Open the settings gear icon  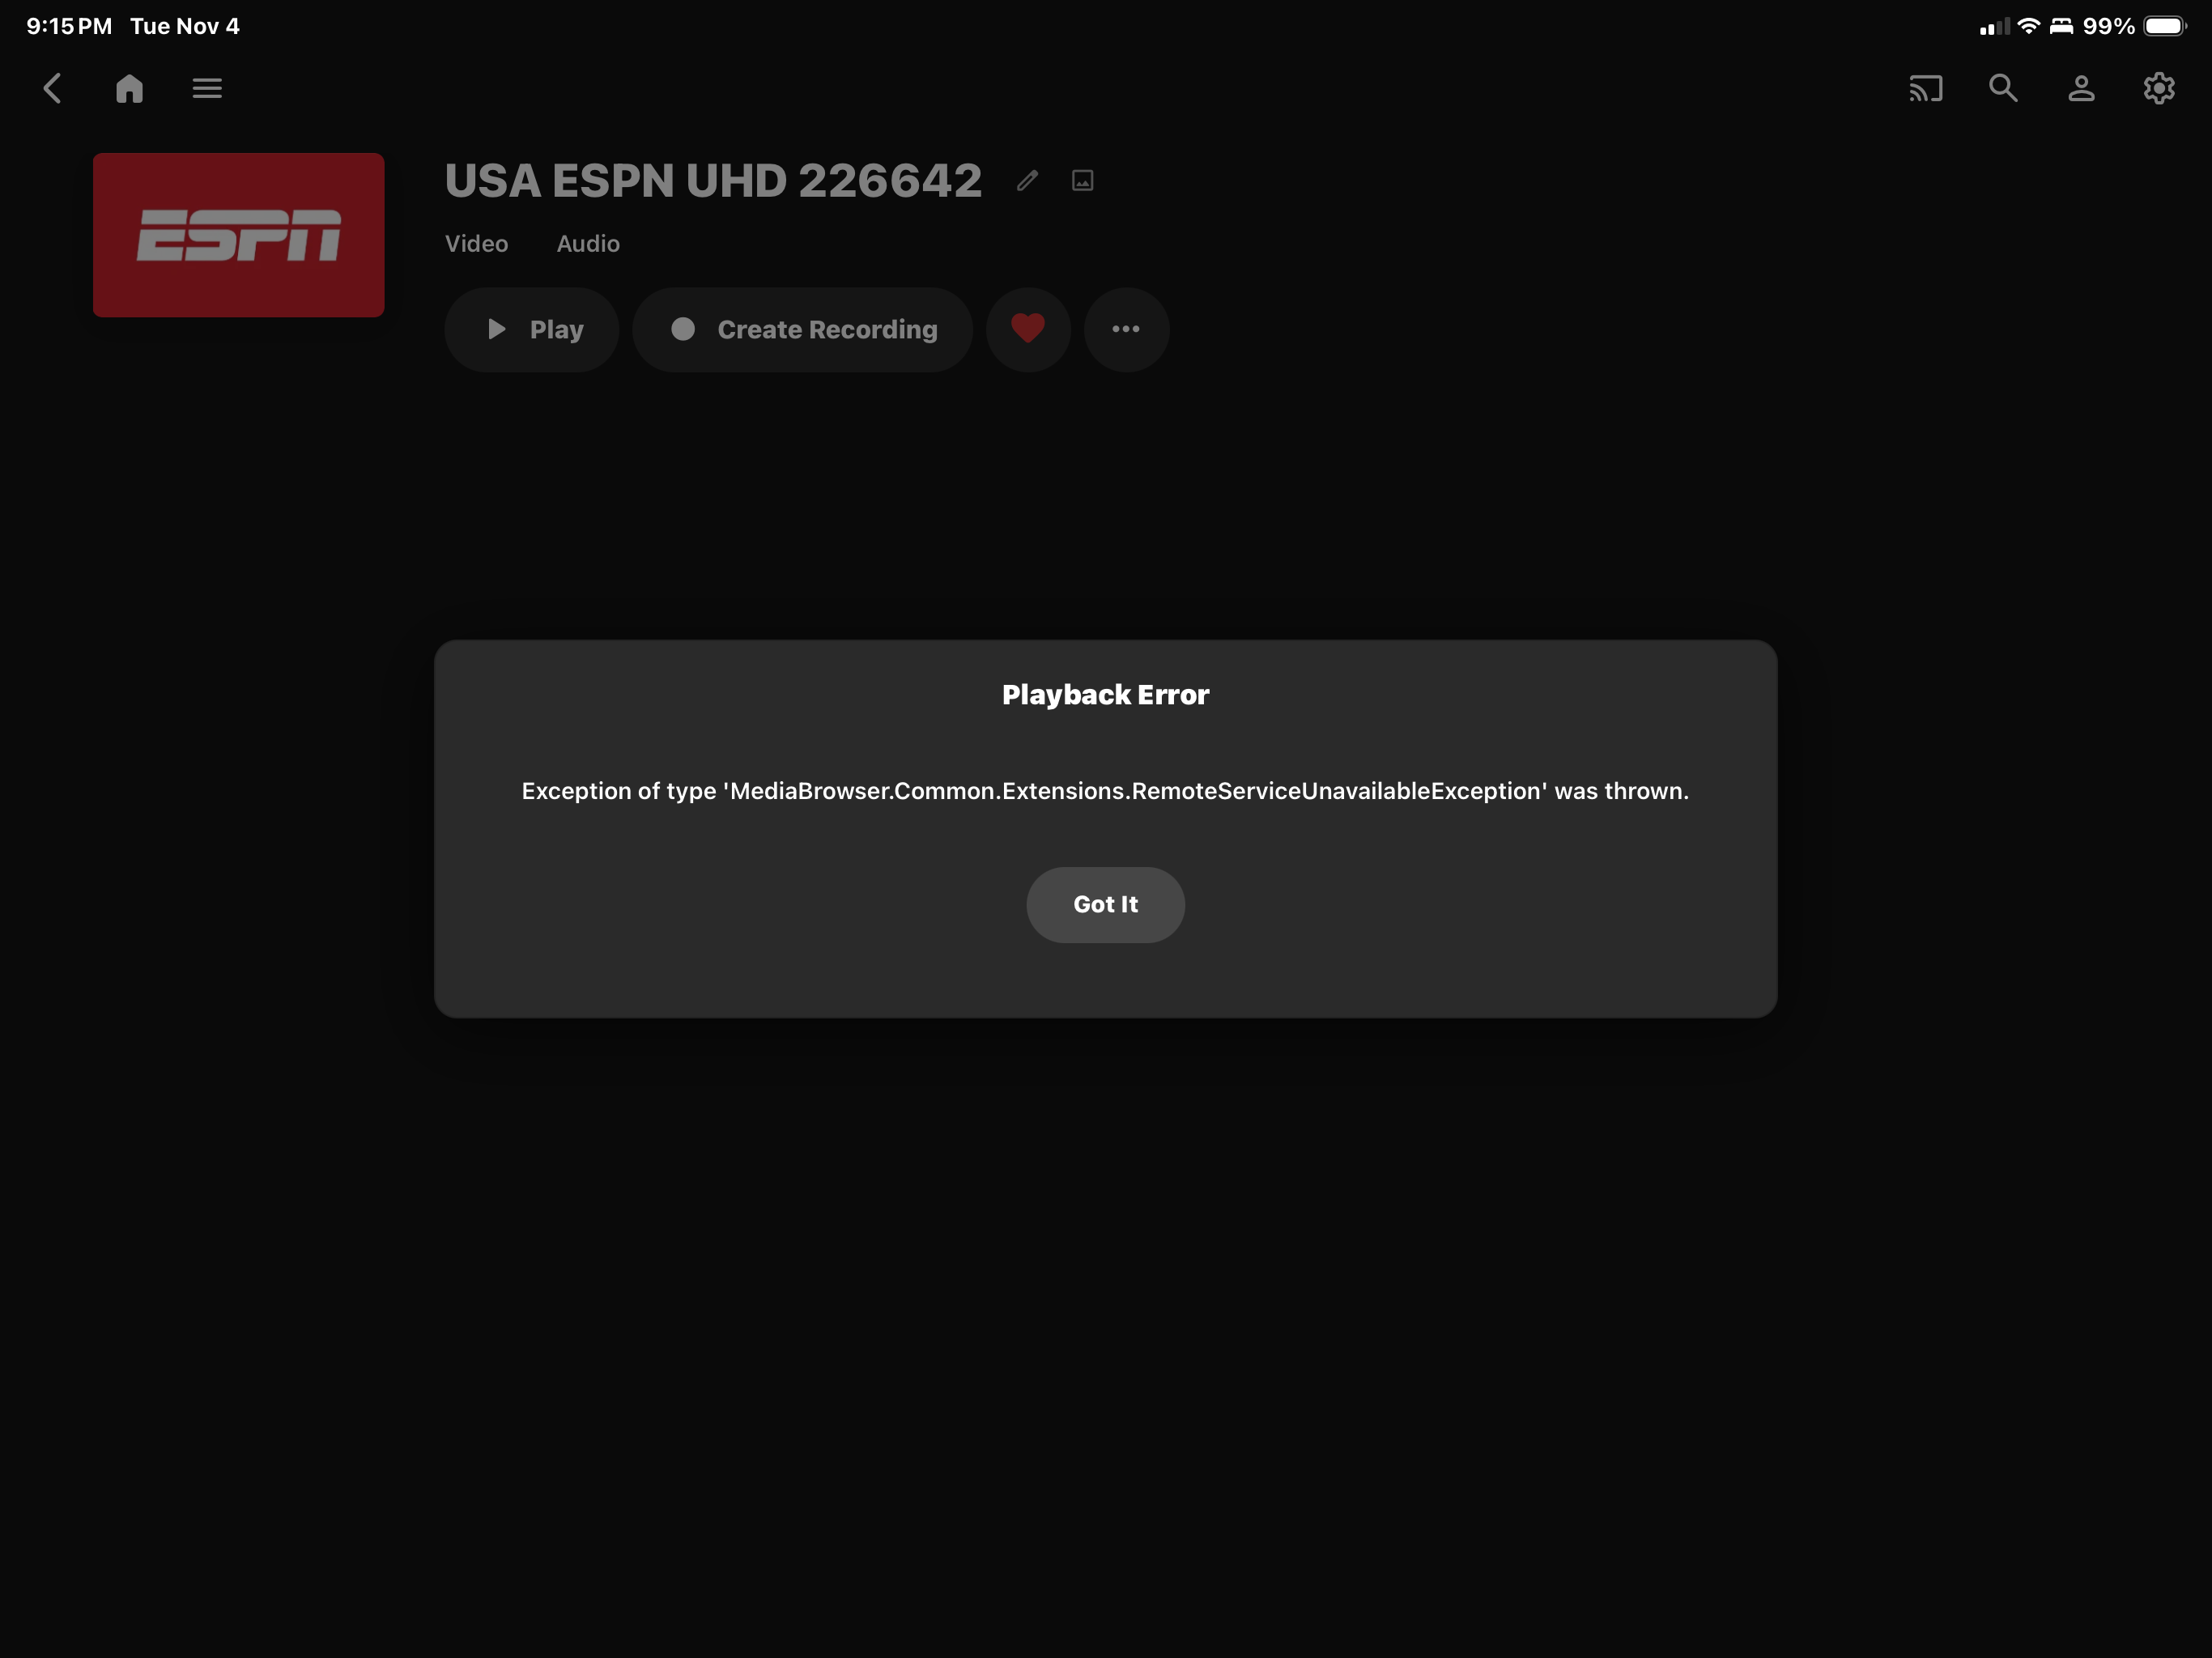pos(2159,88)
